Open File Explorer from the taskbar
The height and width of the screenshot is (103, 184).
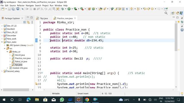tap(37, 100)
